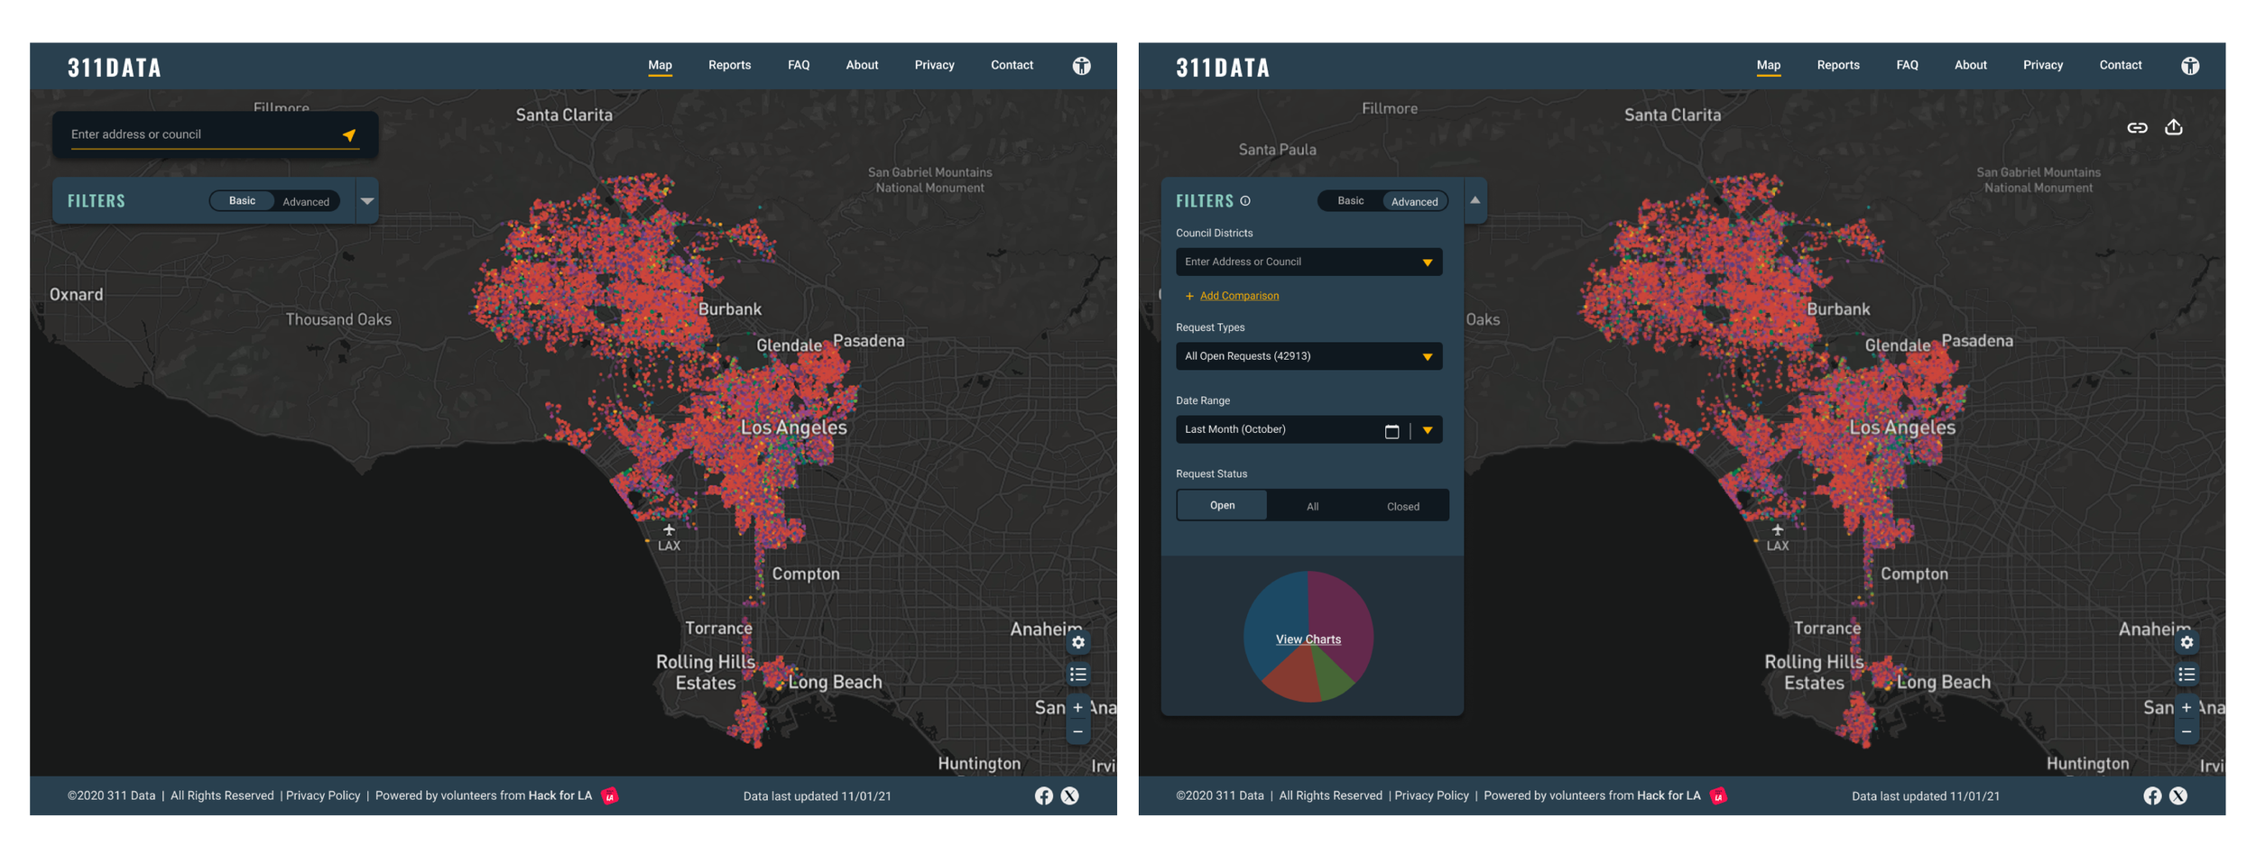Open Last Month (October) date selector
The height and width of the screenshot is (855, 2256).
pos(1308,429)
